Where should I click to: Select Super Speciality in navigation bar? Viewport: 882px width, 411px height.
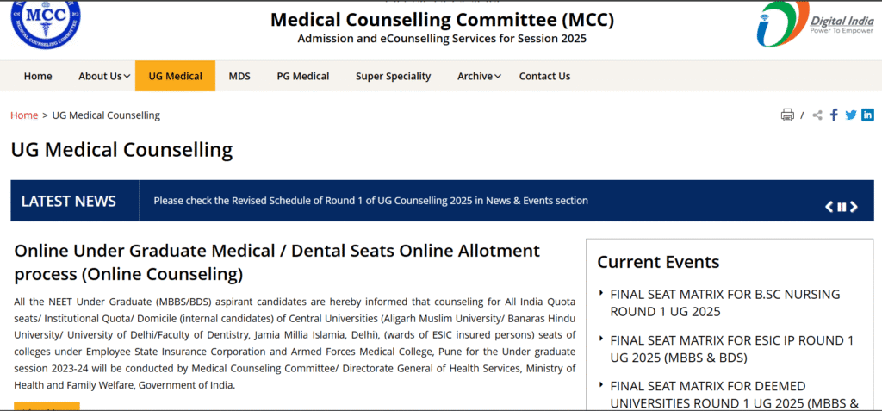click(x=393, y=76)
